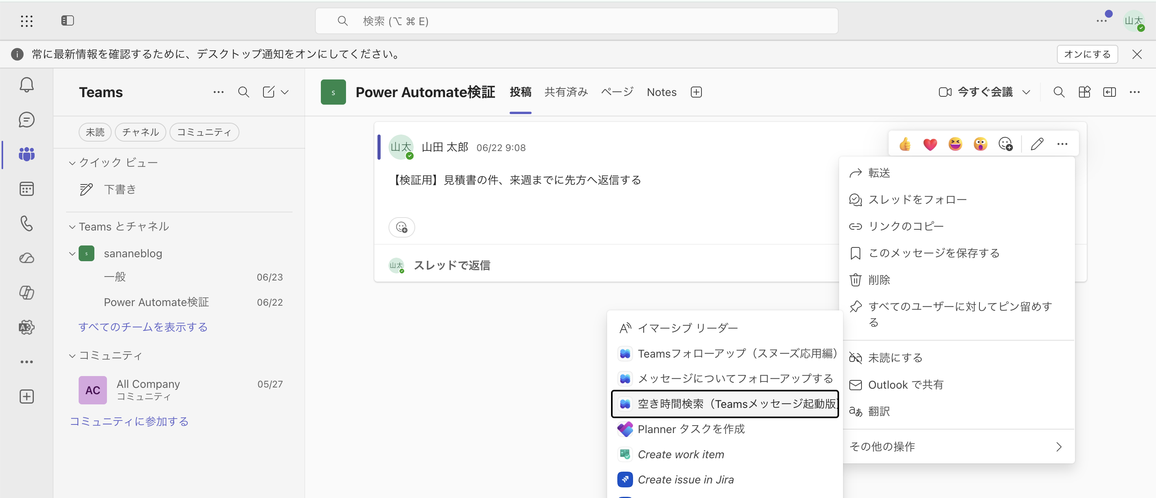The width and height of the screenshot is (1156, 498).
Task: Click message more options ellipsis
Action: (1062, 144)
